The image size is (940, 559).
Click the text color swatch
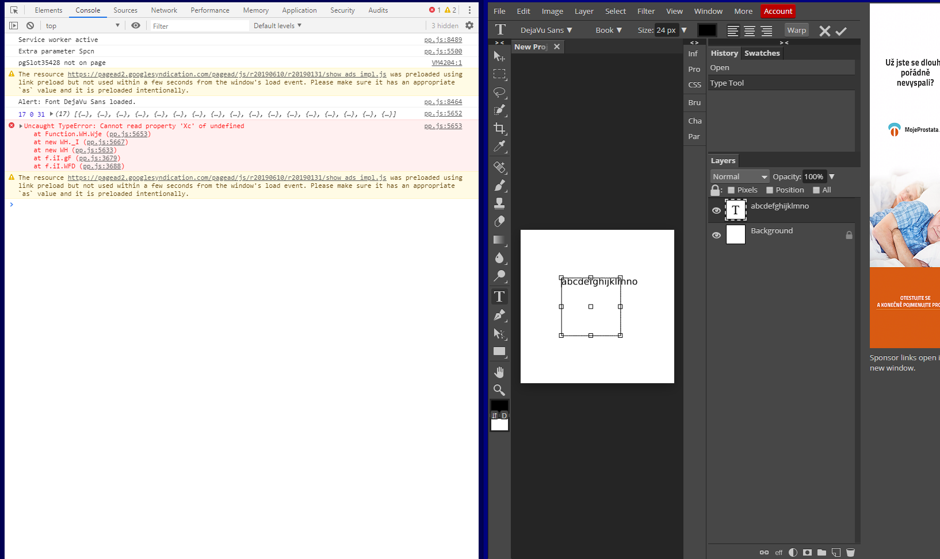pos(707,29)
